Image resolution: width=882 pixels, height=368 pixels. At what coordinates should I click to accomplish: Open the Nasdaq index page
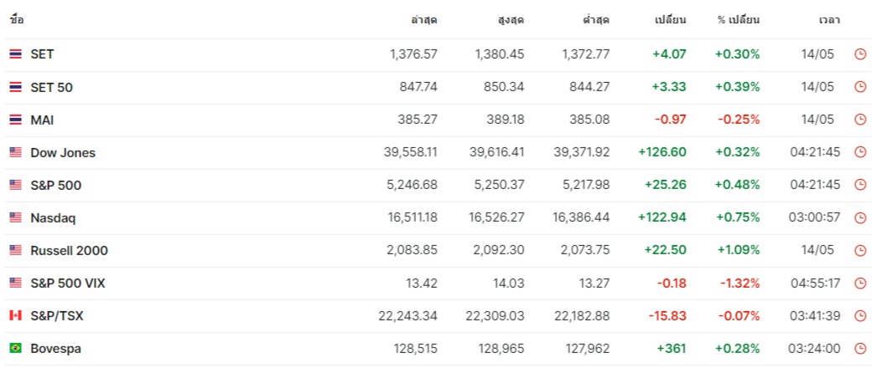(53, 217)
